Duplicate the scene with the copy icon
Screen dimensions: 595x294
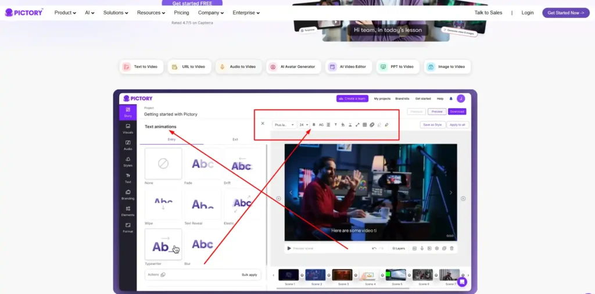click(444, 249)
